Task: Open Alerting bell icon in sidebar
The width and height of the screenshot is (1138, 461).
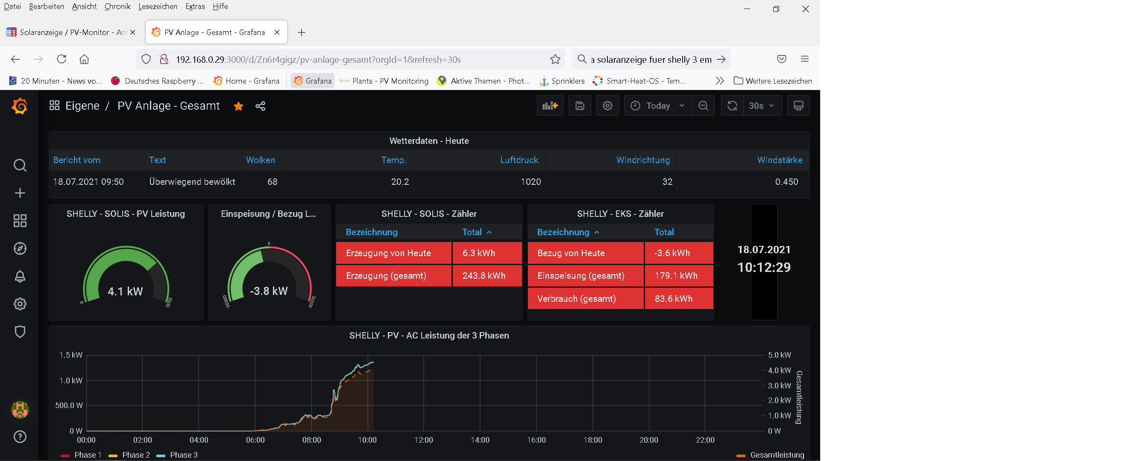Action: 20,277
